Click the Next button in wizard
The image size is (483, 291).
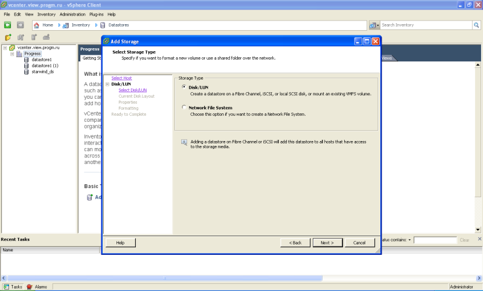[x=327, y=243]
